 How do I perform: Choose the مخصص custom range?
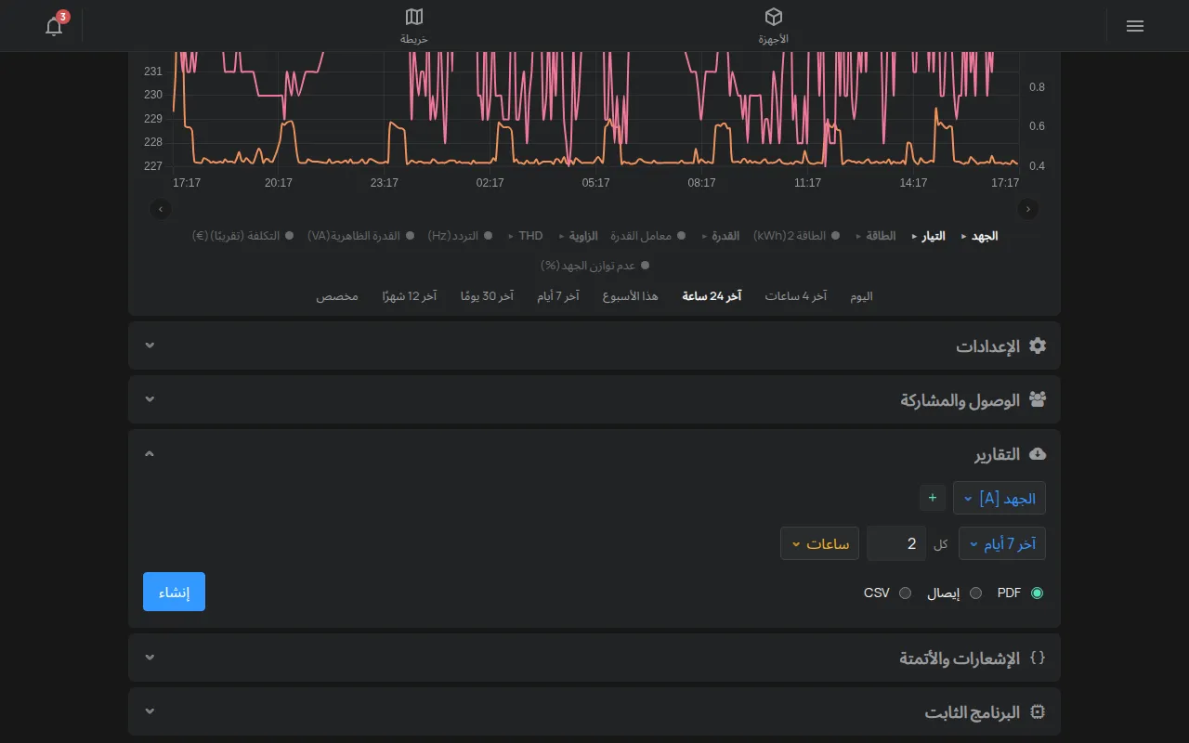[x=337, y=296]
